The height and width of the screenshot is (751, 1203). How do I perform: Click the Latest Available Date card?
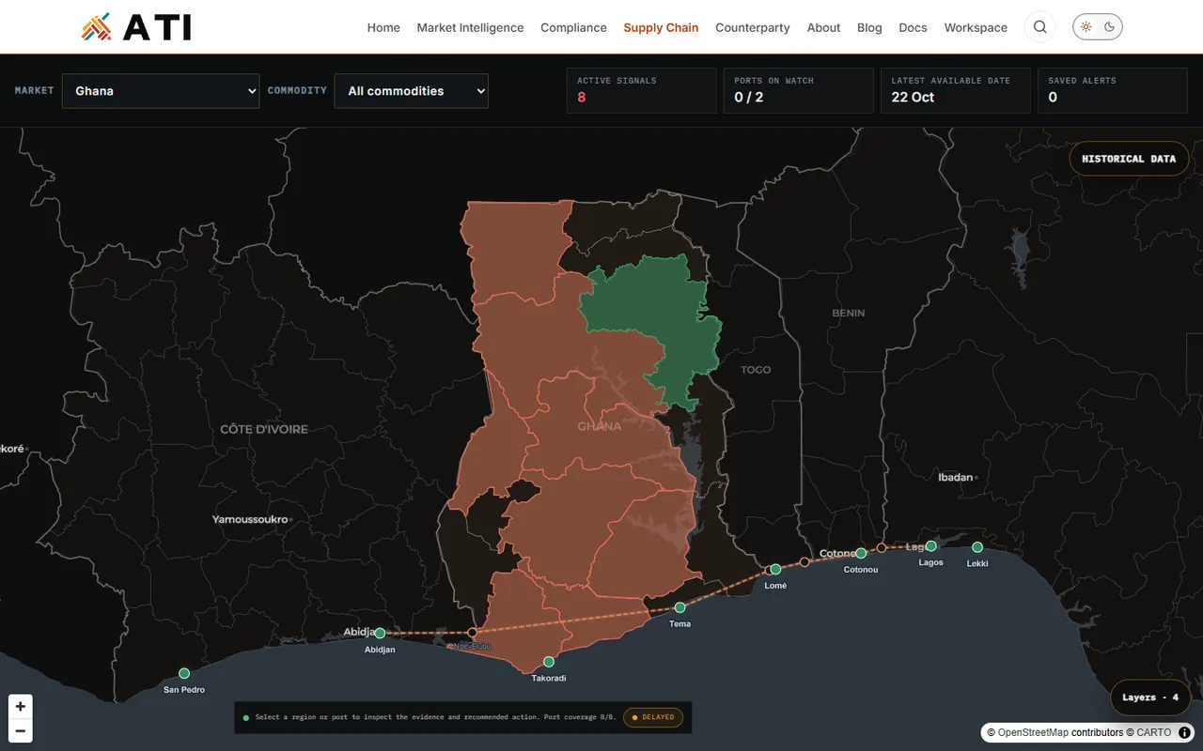click(x=956, y=91)
